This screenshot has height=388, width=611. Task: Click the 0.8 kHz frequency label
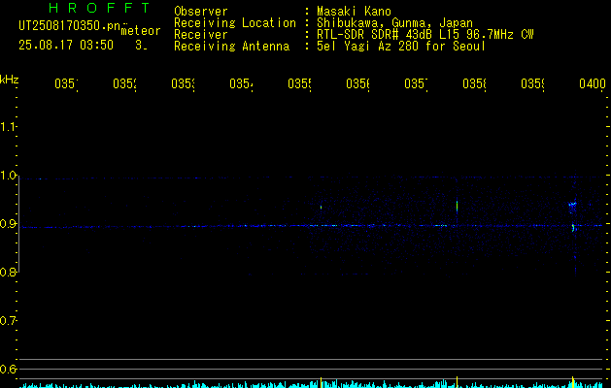pos(8,273)
